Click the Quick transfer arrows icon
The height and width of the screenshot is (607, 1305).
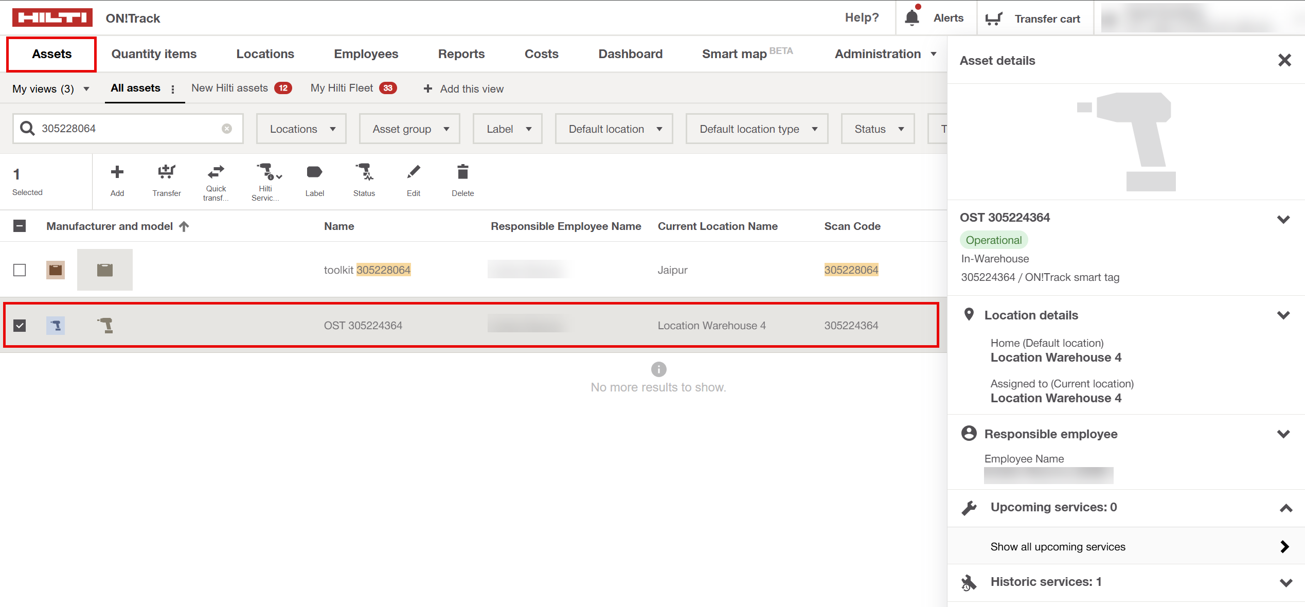pos(216,171)
